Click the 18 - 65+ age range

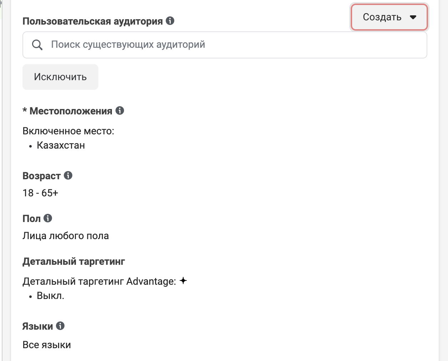click(40, 193)
